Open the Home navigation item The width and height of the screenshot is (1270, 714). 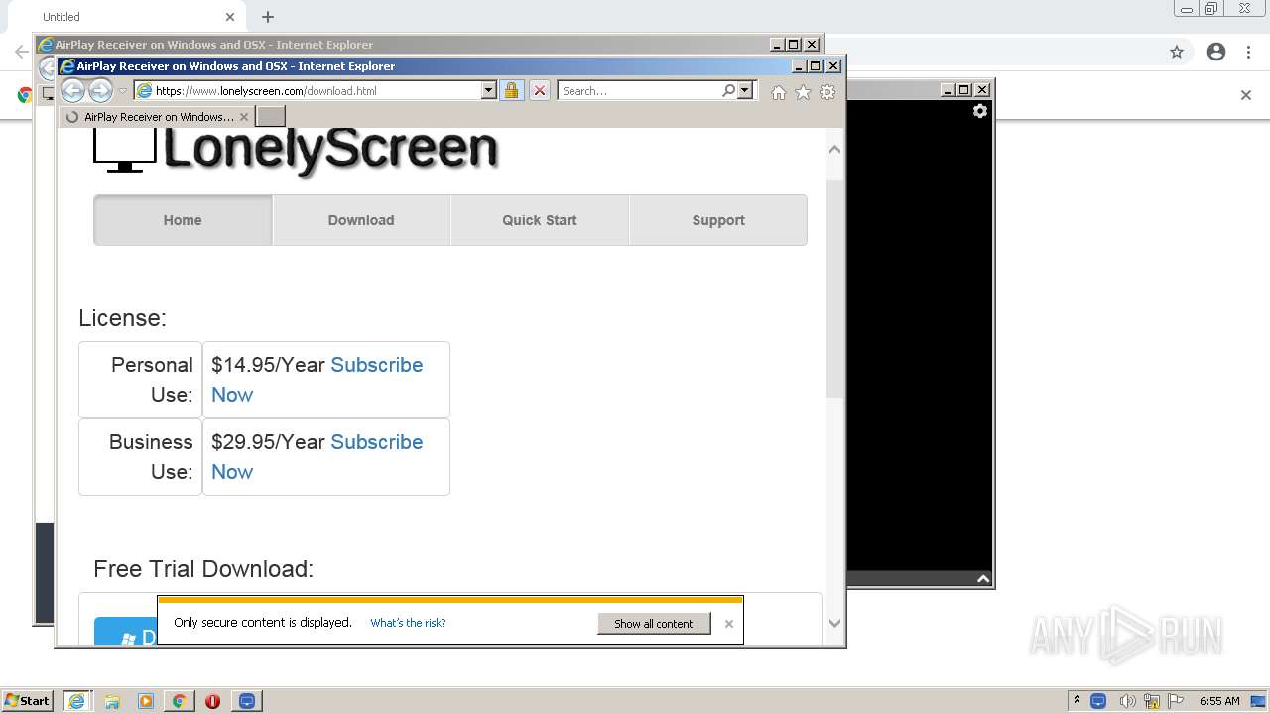pos(183,220)
